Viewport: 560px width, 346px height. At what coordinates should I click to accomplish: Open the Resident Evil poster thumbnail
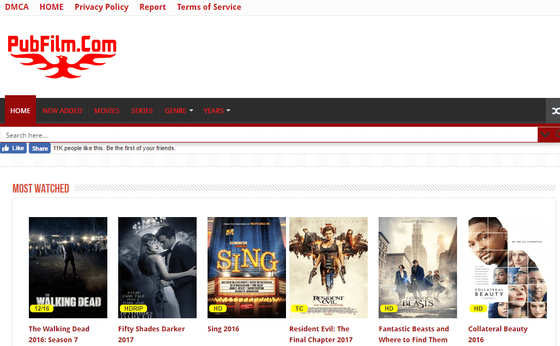[x=328, y=268]
